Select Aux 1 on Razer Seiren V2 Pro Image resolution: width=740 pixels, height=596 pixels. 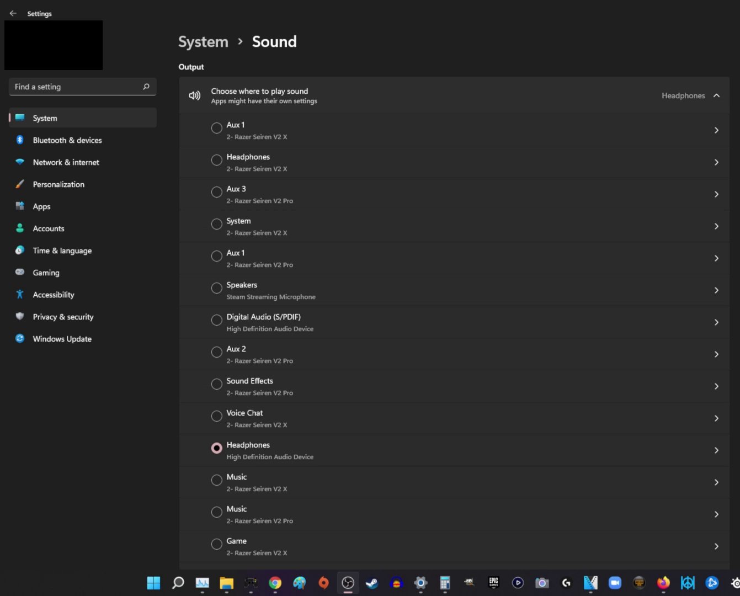tap(217, 256)
